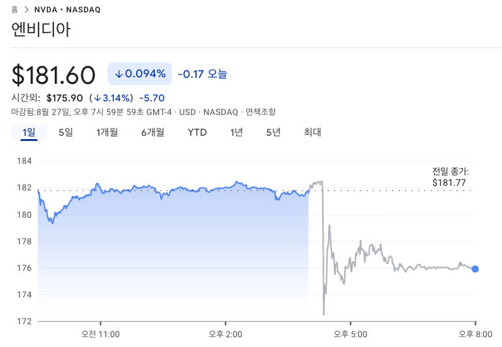Image resolution: width=502 pixels, height=347 pixels.
Task: Switch to the 5일 chart tab
Action: pos(66,133)
